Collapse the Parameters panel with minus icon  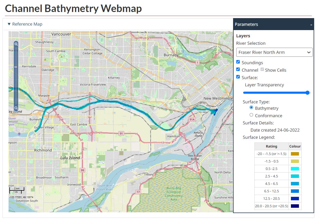[311, 25]
